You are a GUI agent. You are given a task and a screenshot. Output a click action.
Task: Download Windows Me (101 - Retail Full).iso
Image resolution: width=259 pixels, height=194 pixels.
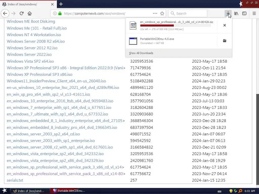[37, 28]
